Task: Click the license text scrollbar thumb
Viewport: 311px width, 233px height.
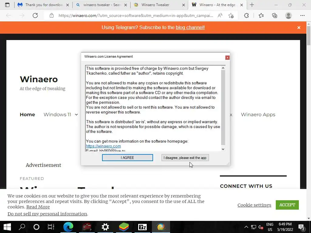Action: [223, 108]
